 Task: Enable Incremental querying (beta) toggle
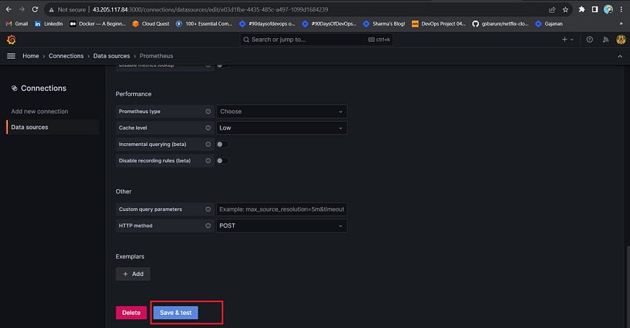point(222,145)
